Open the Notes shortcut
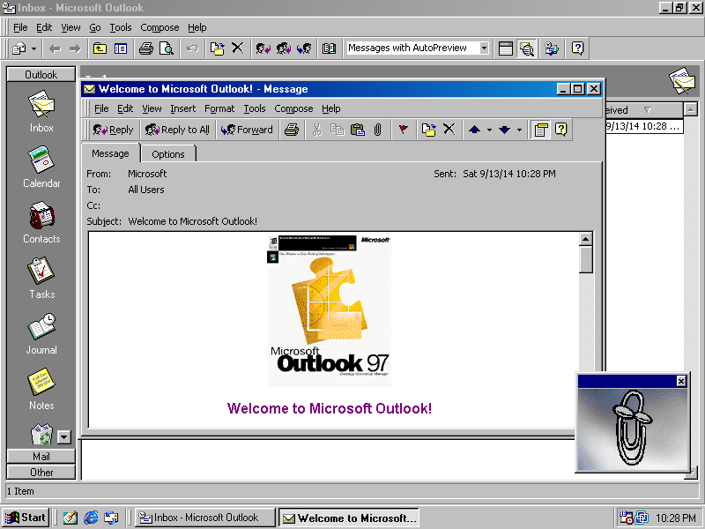Image resolution: width=705 pixels, height=529 pixels. [41, 389]
